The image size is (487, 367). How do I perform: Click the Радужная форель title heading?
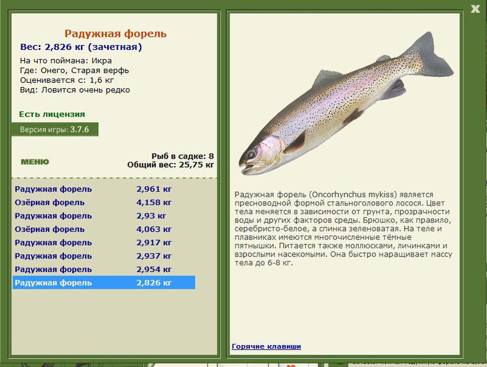coord(116,34)
